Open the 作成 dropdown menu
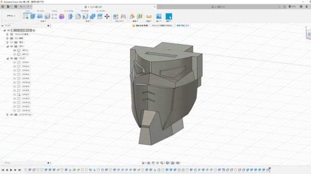Image resolution: width=311 pixels, height=174 pixels. pyautogui.click(x=43, y=21)
